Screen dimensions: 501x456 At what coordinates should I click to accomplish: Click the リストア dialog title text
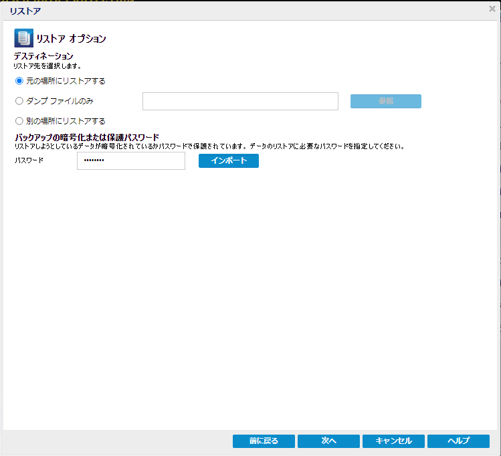click(25, 11)
